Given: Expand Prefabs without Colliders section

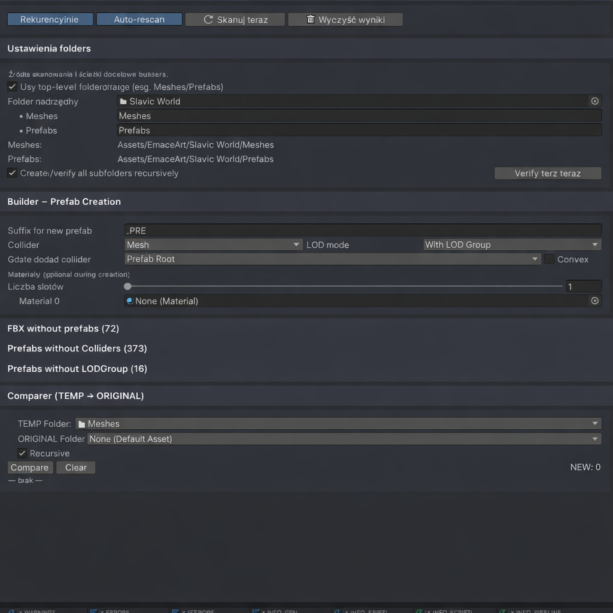Looking at the screenshot, I should pos(77,348).
